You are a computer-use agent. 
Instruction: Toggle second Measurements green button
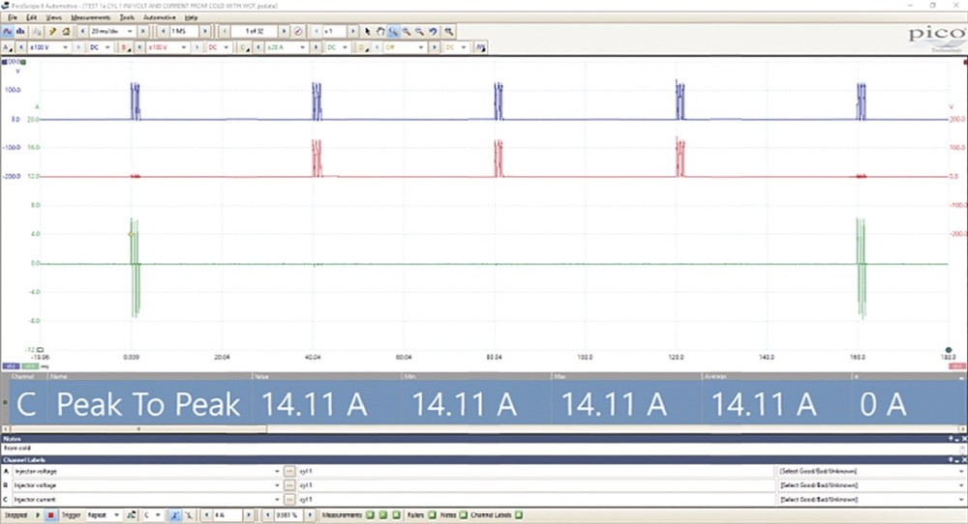coord(383,514)
